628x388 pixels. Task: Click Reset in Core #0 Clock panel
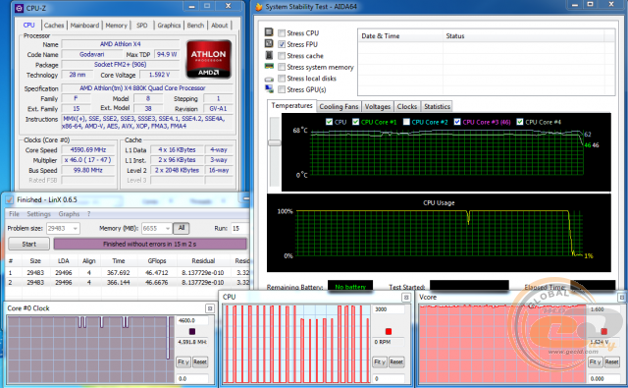[200, 361]
